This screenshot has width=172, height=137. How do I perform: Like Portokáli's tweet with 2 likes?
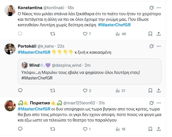point(85,91)
